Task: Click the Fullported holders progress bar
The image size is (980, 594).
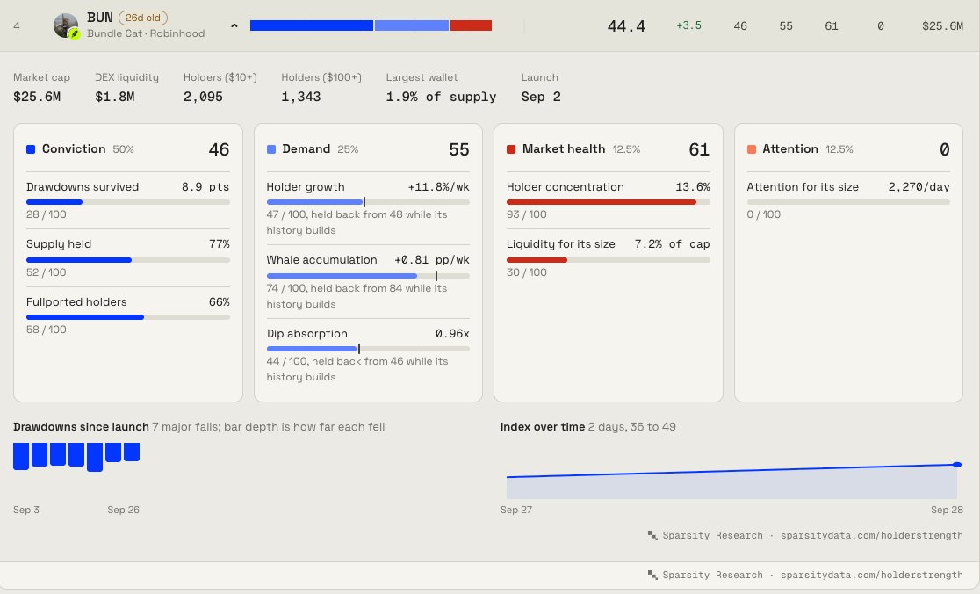Action: click(128, 317)
